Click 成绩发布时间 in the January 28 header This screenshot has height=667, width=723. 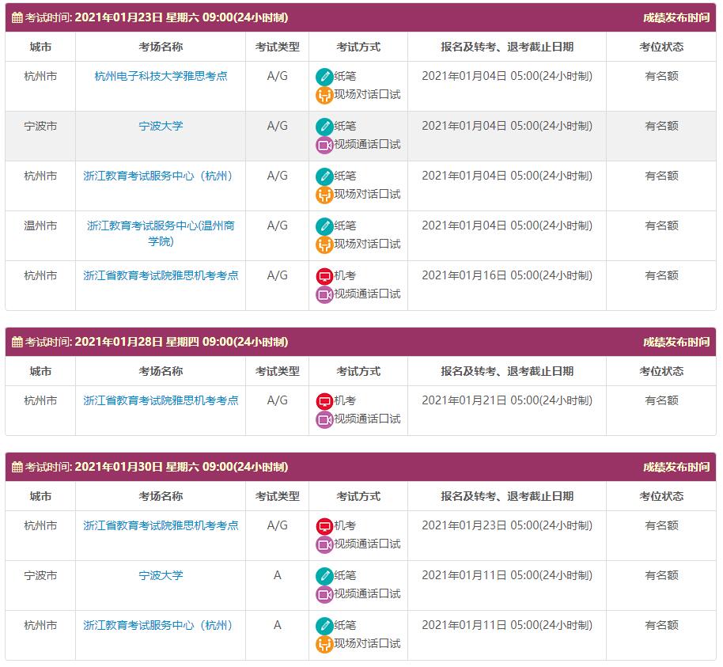point(676,343)
